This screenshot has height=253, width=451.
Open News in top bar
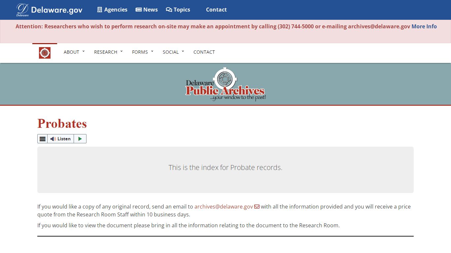pos(147,10)
